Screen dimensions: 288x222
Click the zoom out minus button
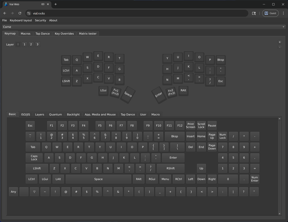280,47
